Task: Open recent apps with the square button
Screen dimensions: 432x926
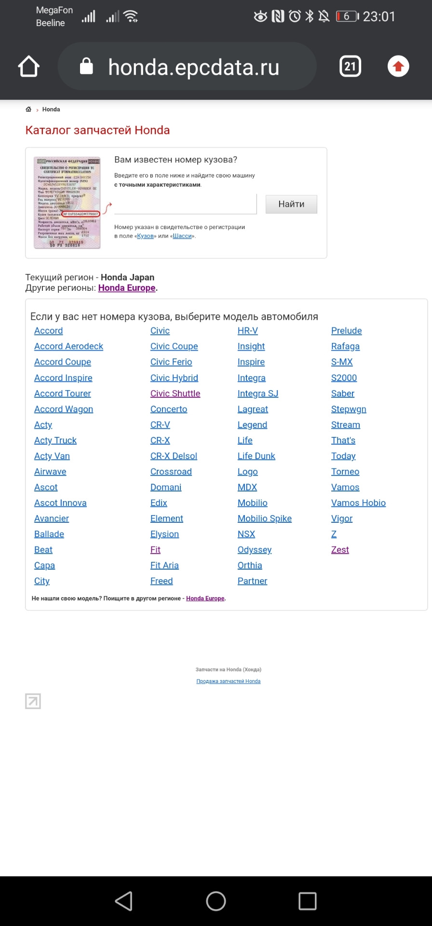Action: (x=308, y=901)
